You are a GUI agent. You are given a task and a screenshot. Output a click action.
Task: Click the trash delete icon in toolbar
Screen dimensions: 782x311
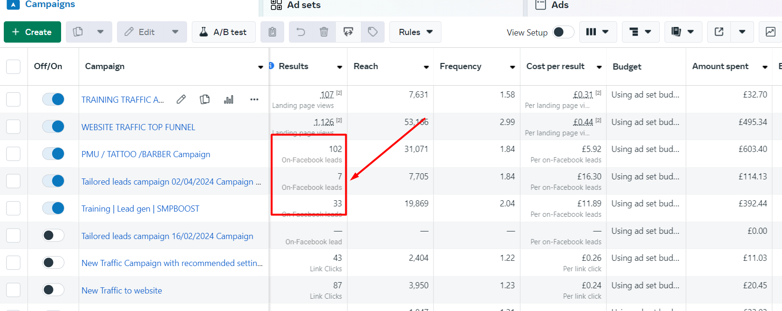pyautogui.click(x=324, y=32)
